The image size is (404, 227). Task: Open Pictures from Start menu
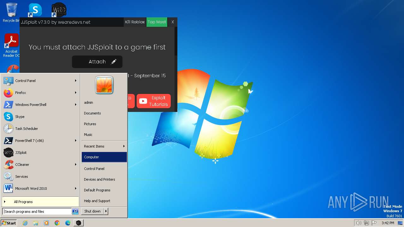(104, 124)
